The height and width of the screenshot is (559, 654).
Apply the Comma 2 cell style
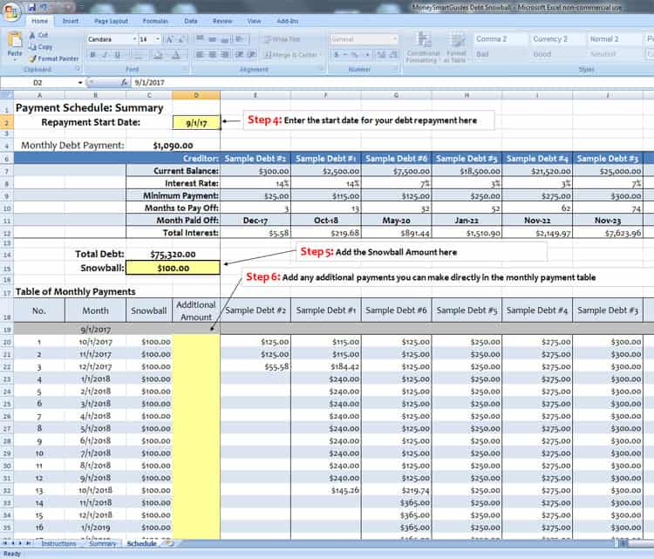point(501,38)
